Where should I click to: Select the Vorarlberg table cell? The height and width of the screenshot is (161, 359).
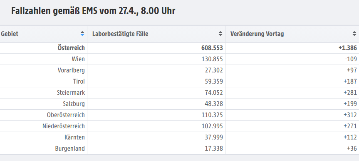pyautogui.click(x=43, y=70)
